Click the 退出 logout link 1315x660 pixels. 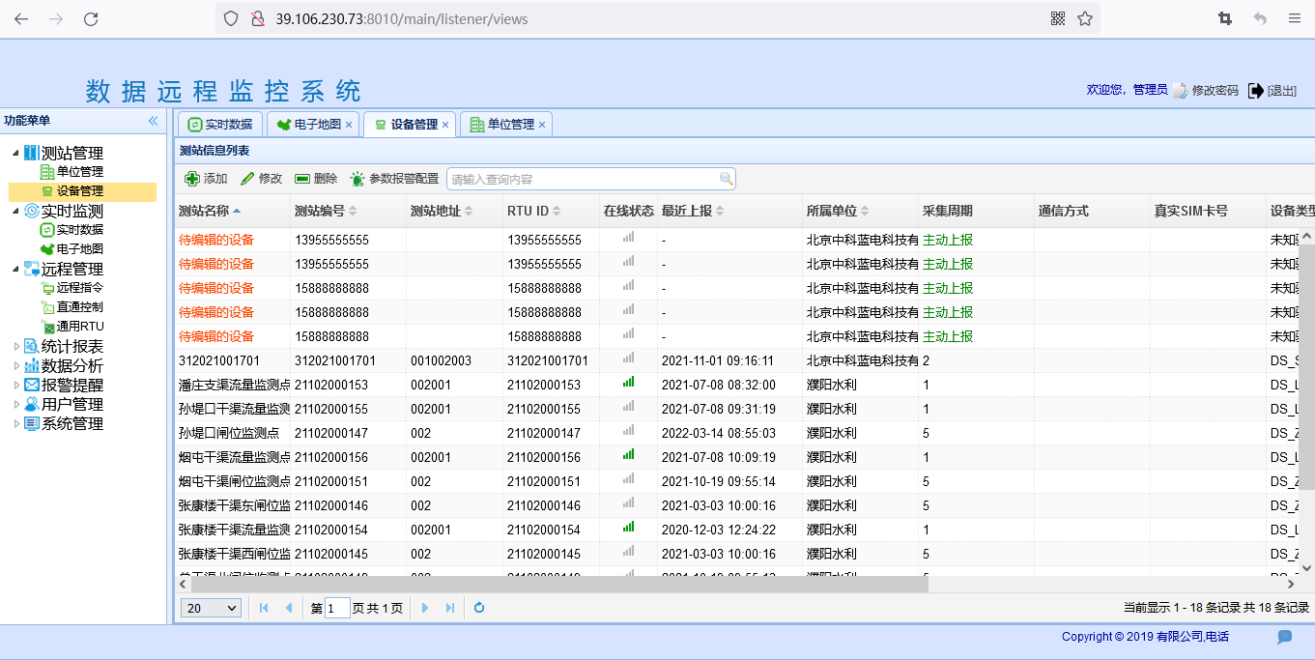pos(1281,90)
